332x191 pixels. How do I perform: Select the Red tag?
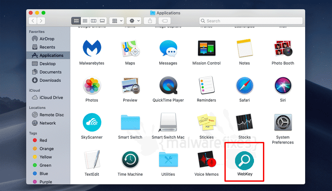click(x=48, y=140)
